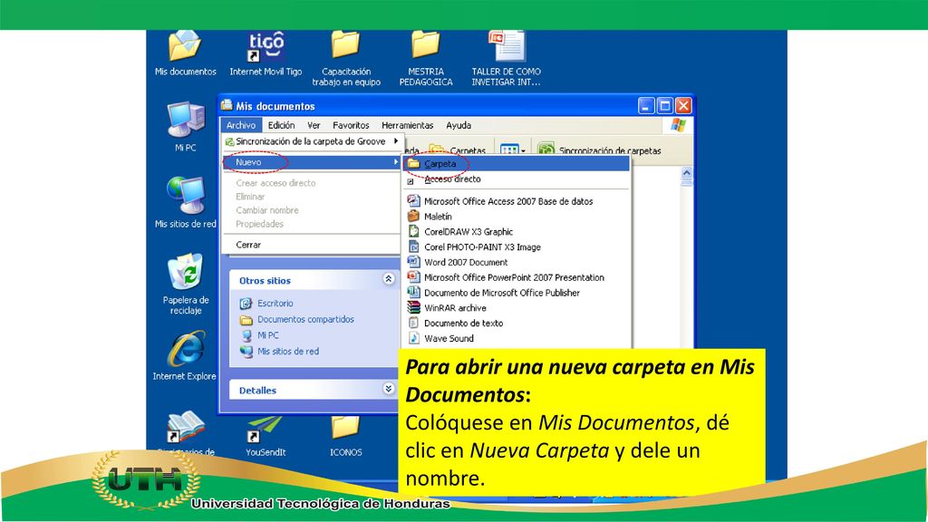
Task: Open the Herramientas menu
Action: click(x=407, y=125)
